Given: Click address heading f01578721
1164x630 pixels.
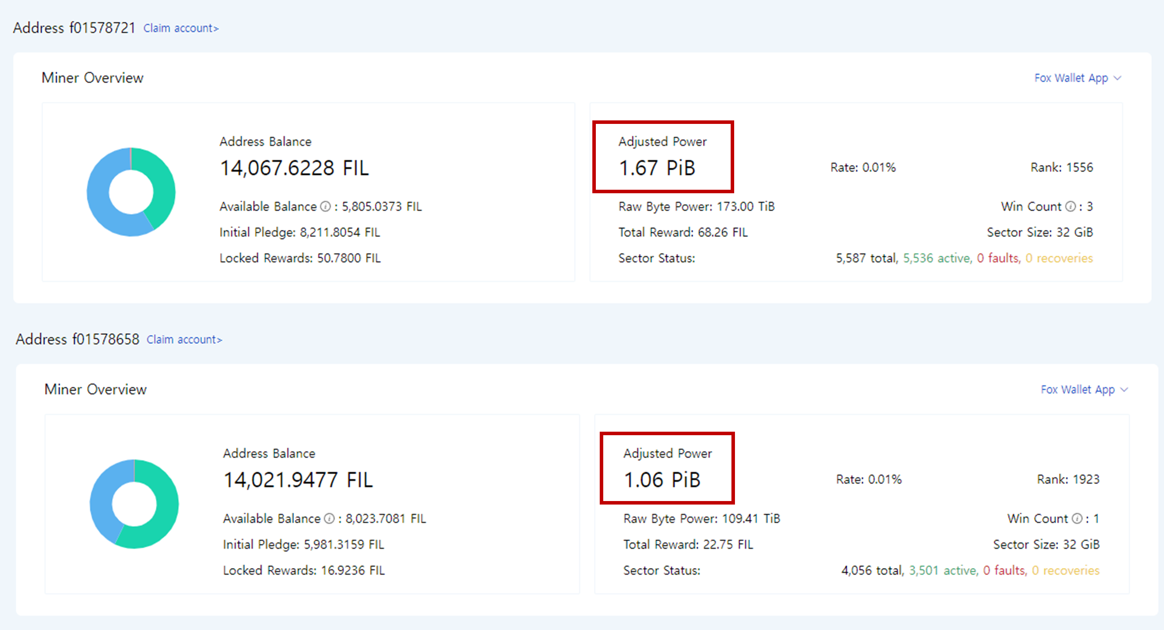Looking at the screenshot, I should tap(74, 28).
